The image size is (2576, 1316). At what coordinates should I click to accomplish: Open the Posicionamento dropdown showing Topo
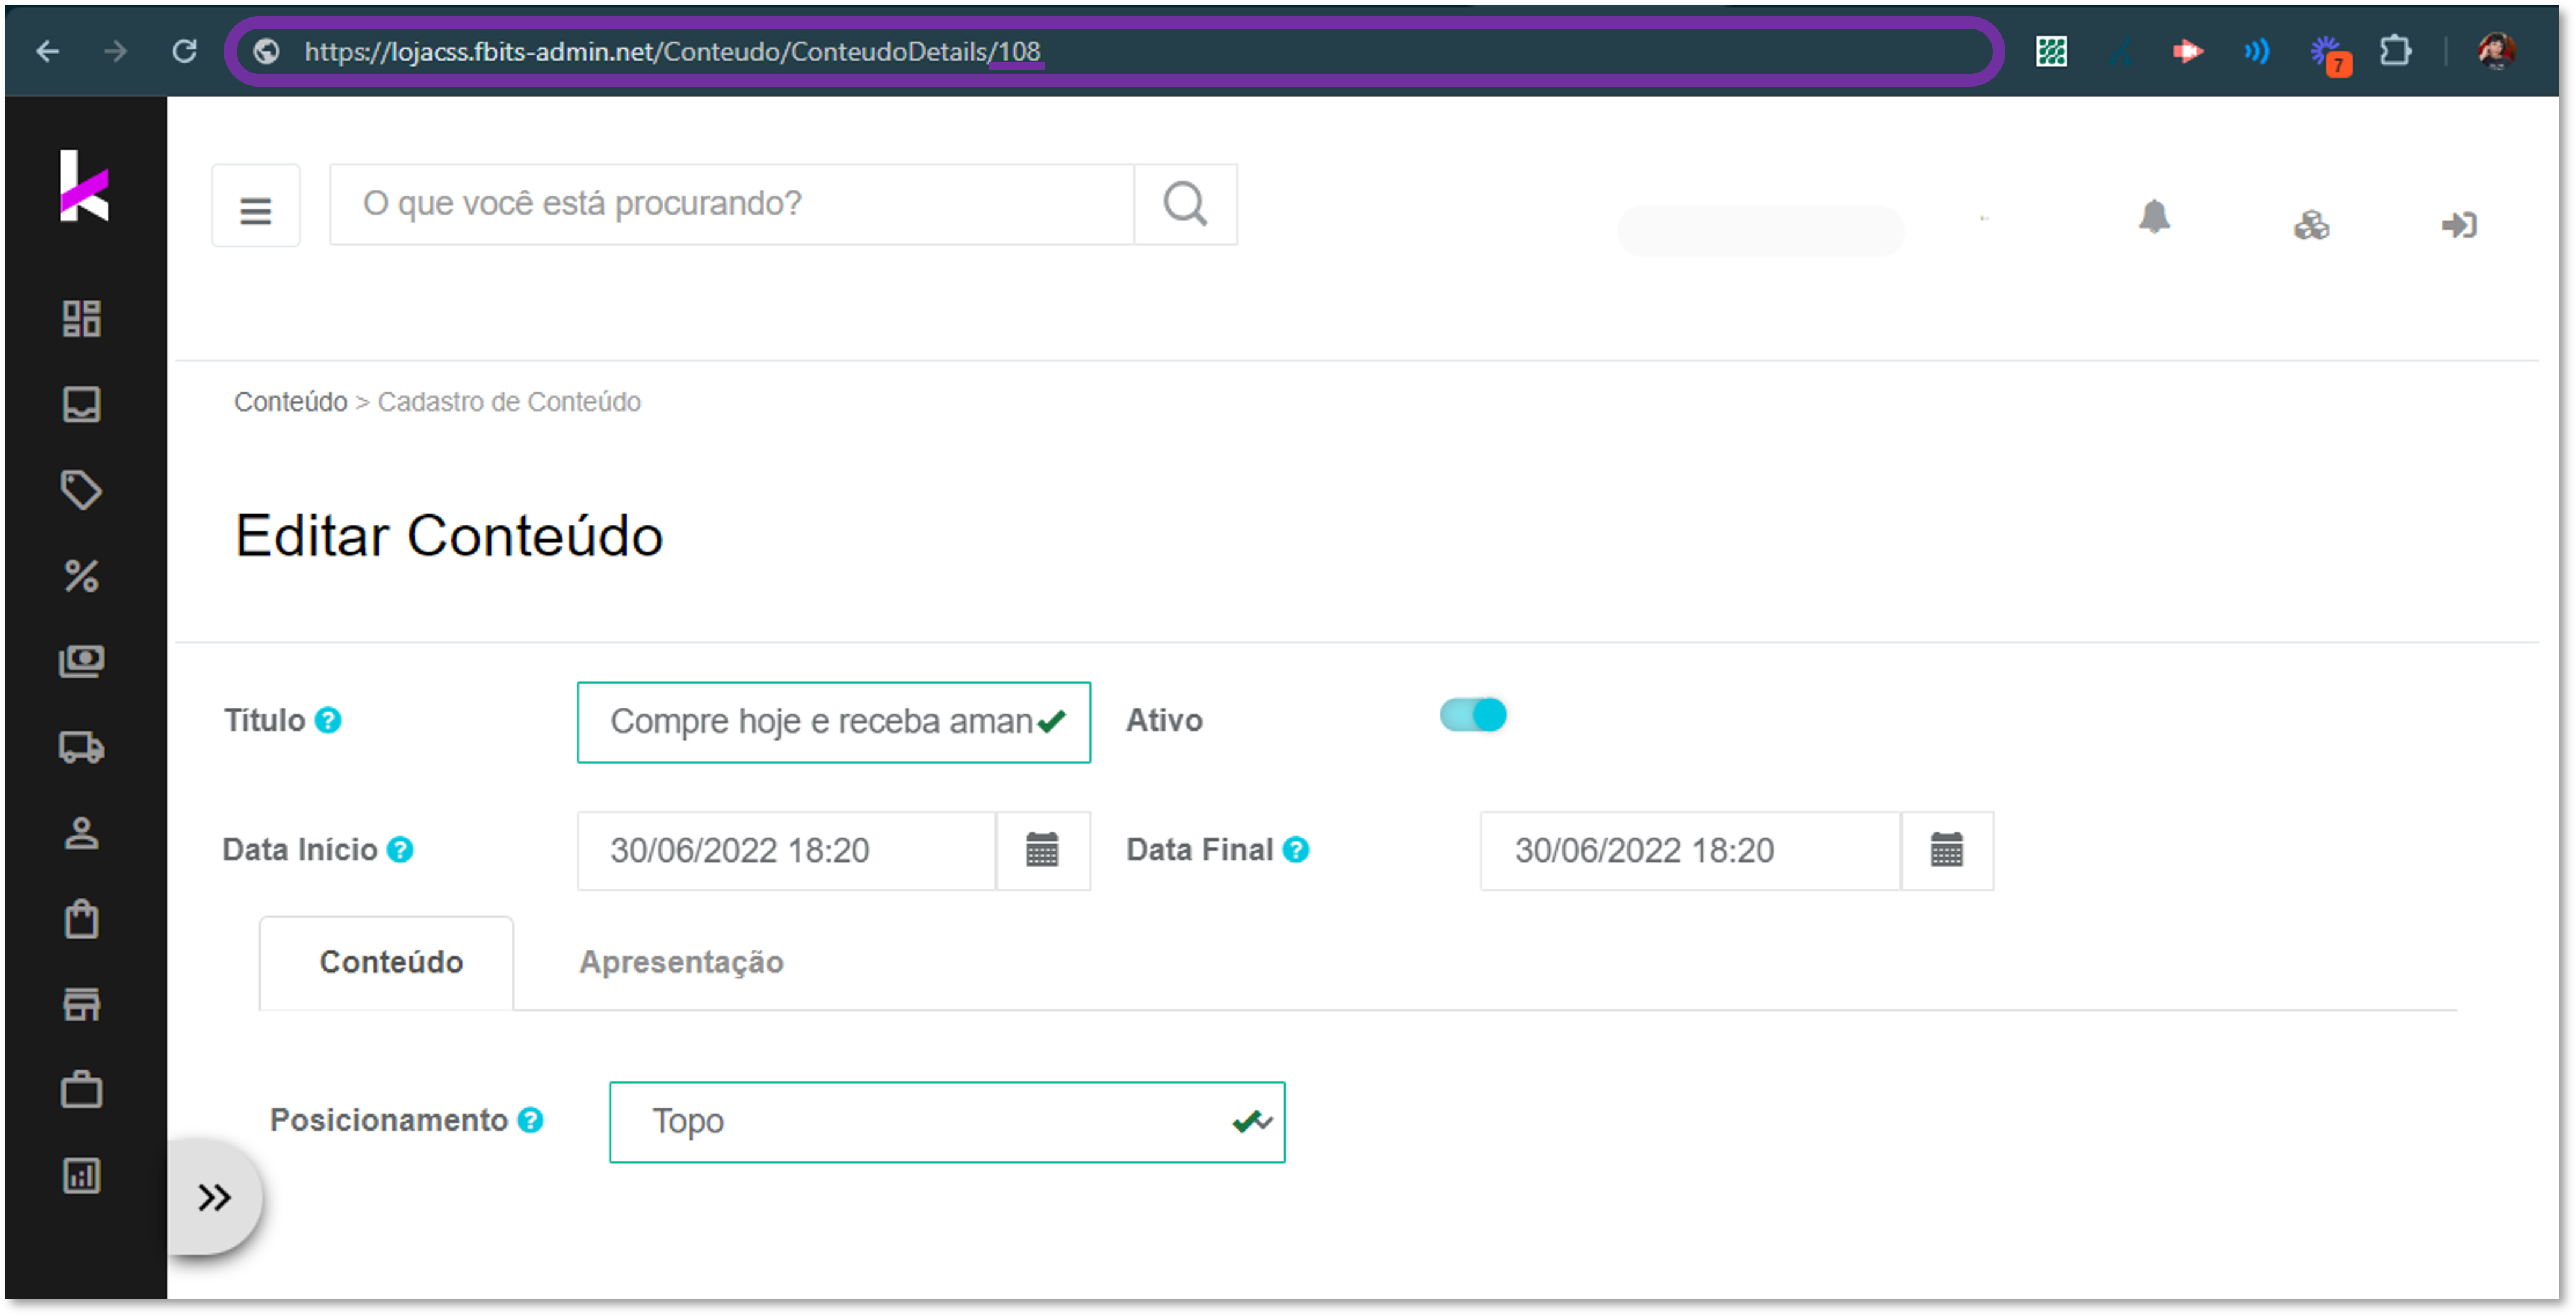947,1123
